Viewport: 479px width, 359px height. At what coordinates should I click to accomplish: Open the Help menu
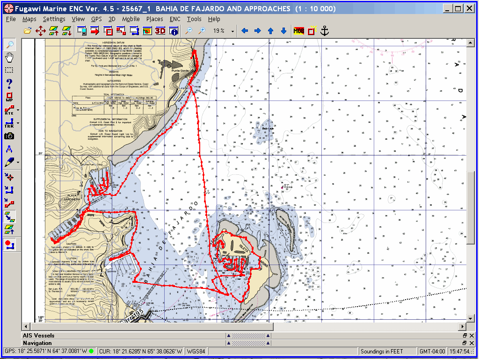pyautogui.click(x=214, y=19)
